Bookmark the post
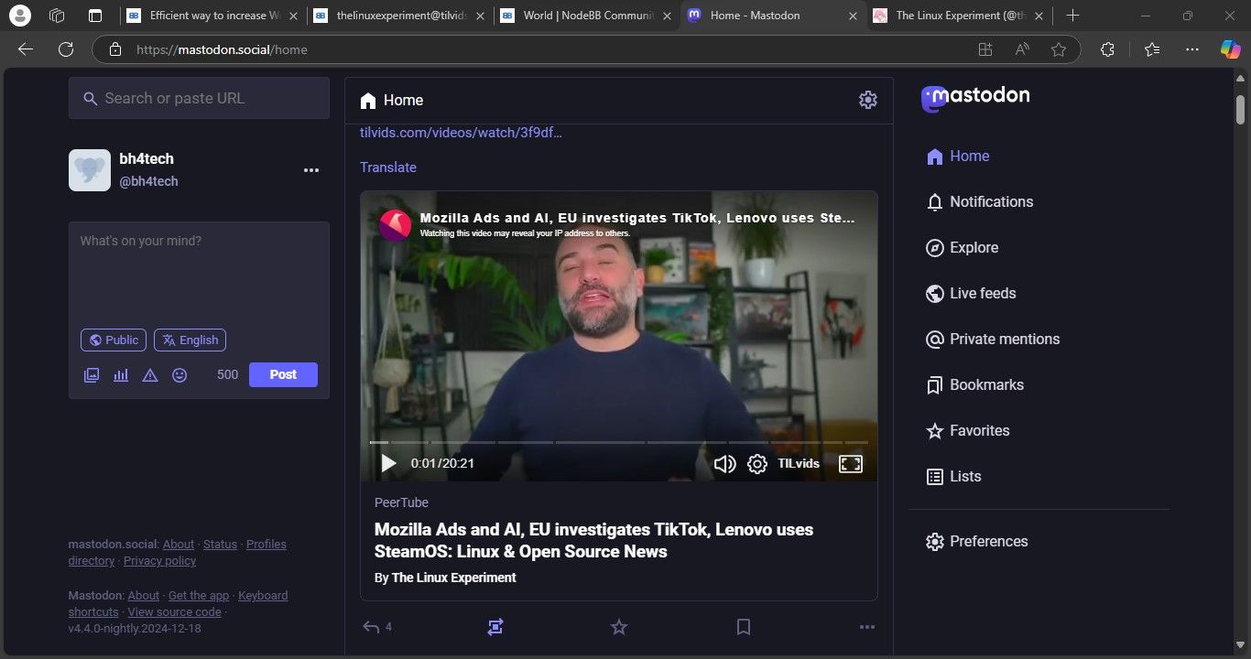This screenshot has width=1251, height=659. 744,627
